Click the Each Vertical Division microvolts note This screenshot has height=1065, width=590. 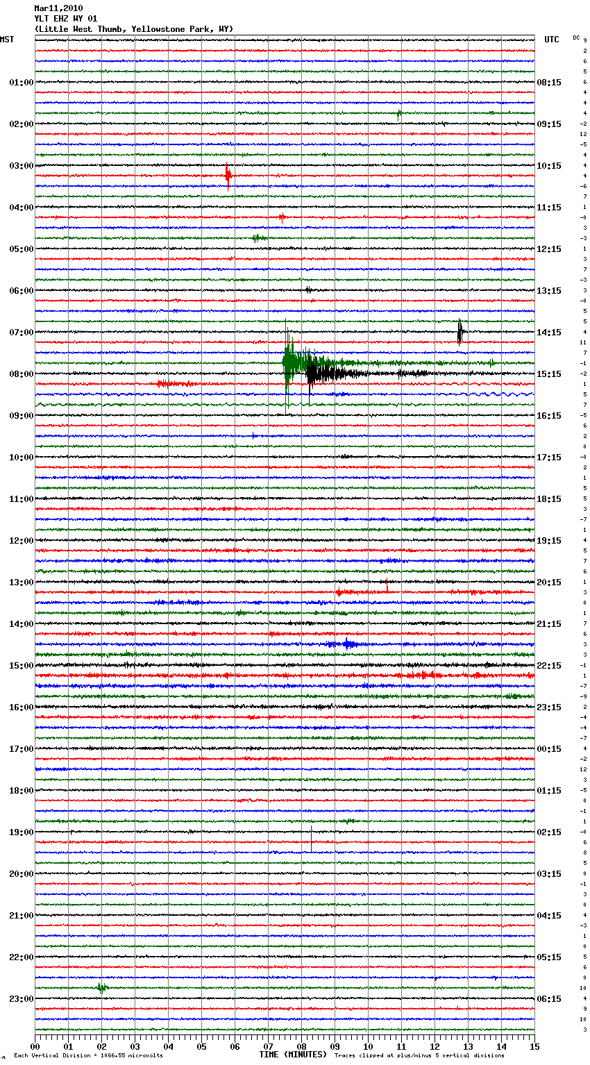pyautogui.click(x=88, y=1056)
